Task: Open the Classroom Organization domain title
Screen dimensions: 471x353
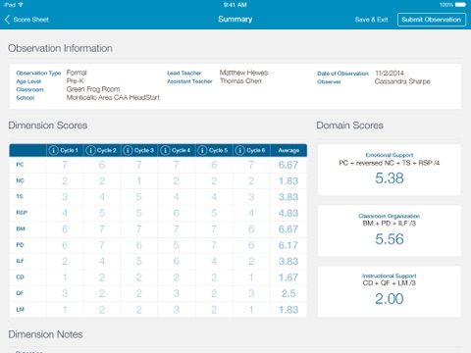Action: coord(390,216)
